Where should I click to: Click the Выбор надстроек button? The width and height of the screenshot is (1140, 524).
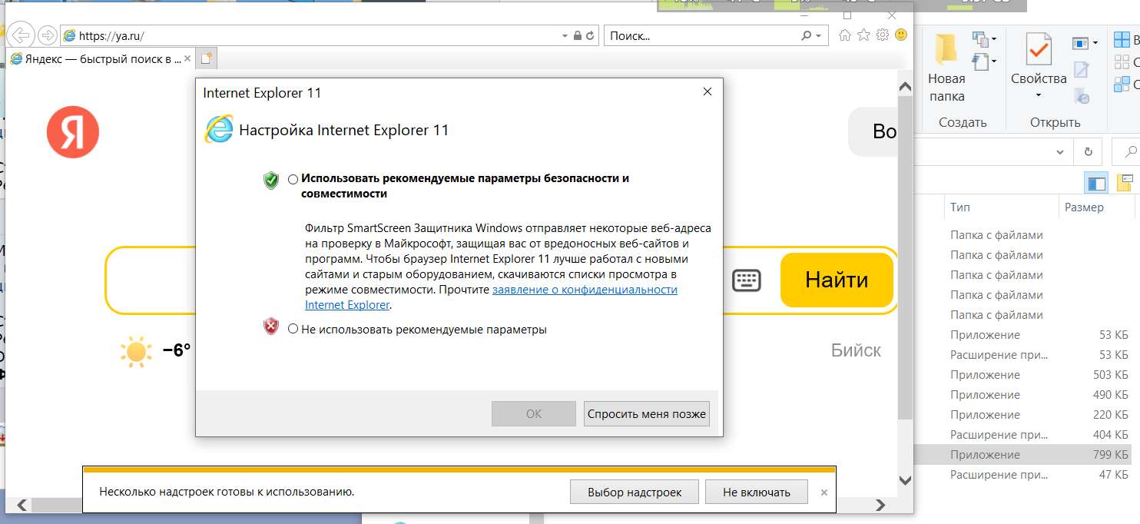pyautogui.click(x=635, y=492)
